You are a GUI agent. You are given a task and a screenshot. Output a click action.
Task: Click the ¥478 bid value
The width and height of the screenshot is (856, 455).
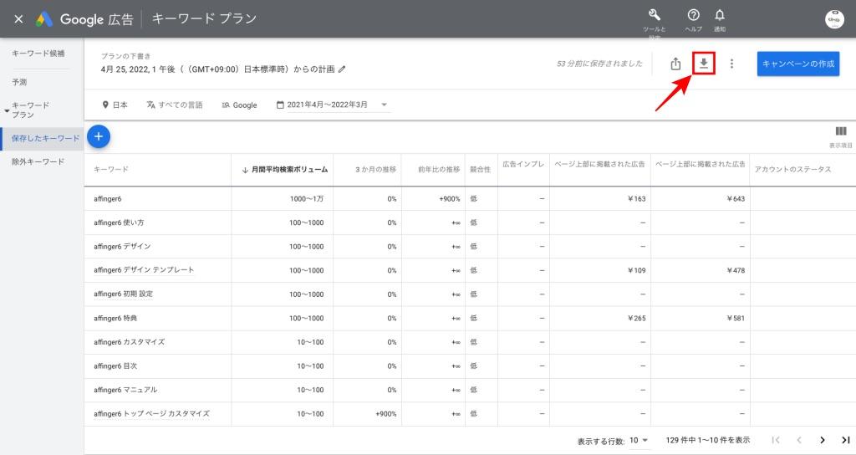point(736,270)
